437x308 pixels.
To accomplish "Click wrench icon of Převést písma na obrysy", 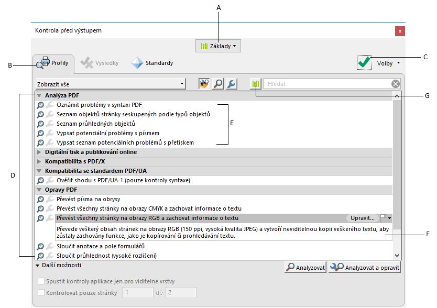I will point(50,199).
